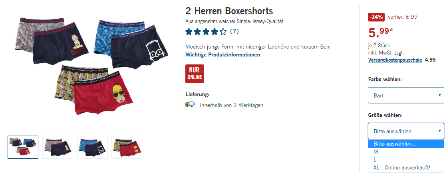This screenshot has width=445, height=173.
Task: Select the red Homer boxershorts thumbnail
Action: click(x=127, y=147)
